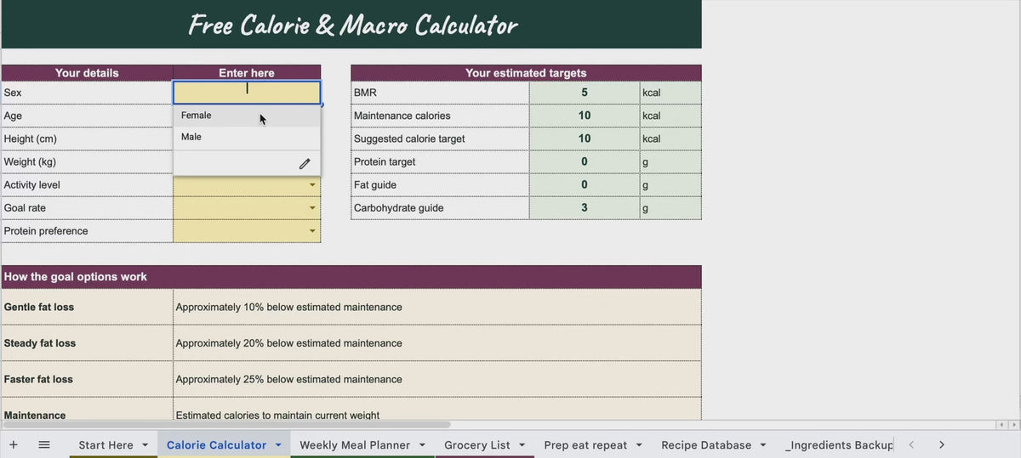The image size is (1021, 458).
Task: Switch to the Grocery List tab
Action: 477,445
